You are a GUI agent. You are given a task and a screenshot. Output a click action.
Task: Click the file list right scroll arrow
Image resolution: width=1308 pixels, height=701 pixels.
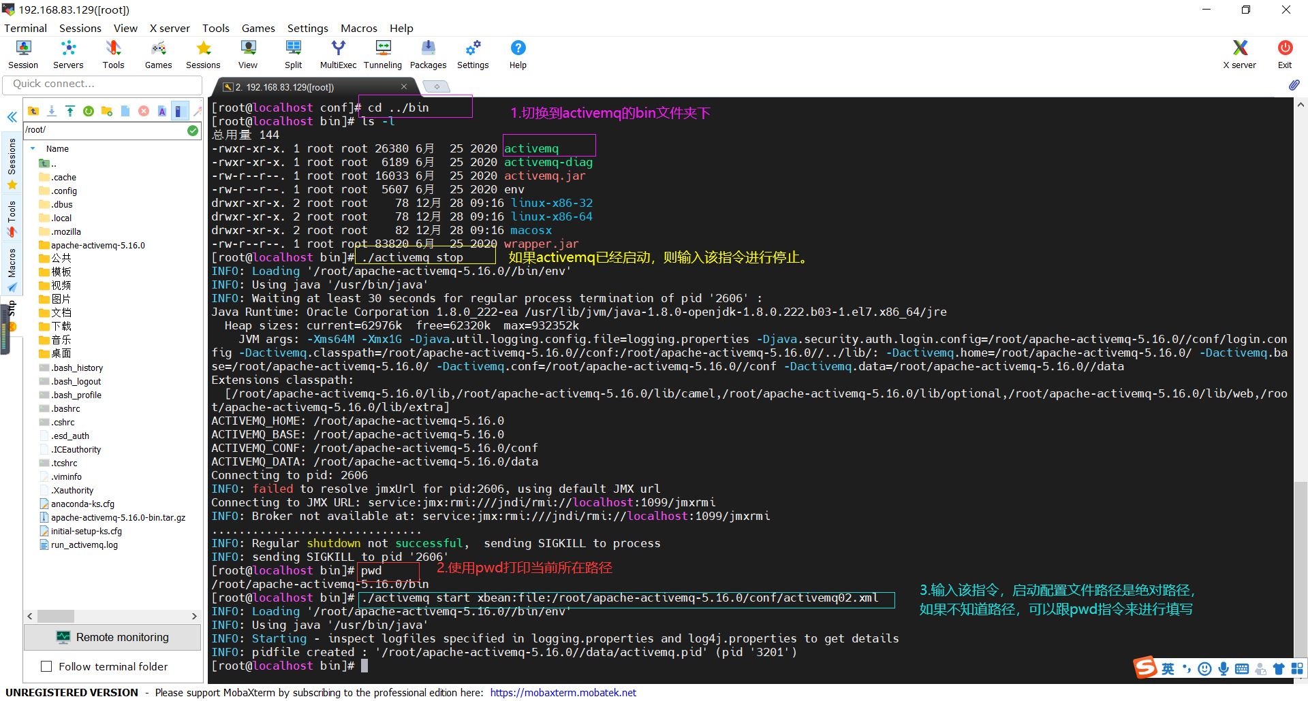(x=194, y=616)
